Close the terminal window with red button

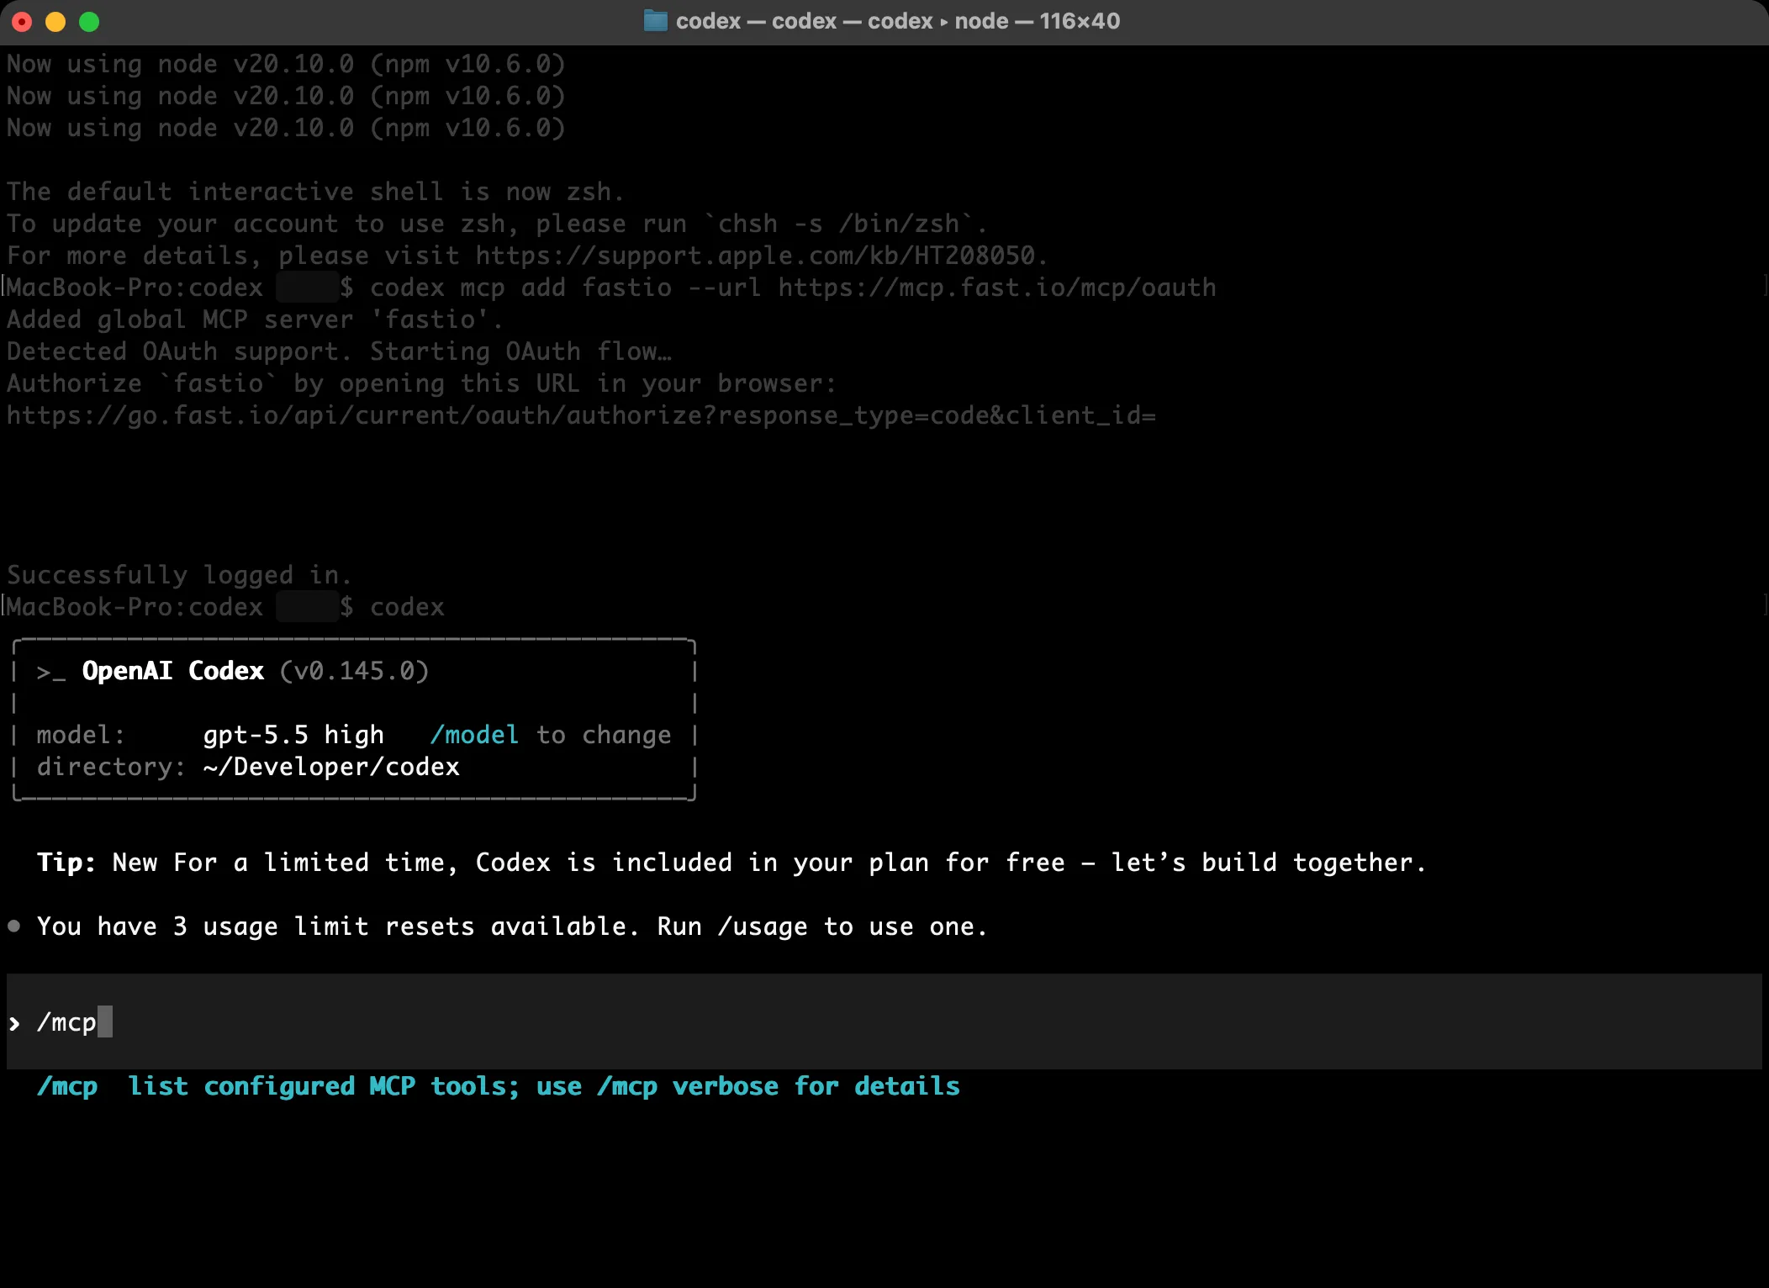(x=23, y=22)
